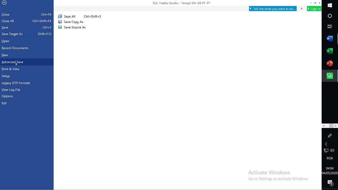Viewport: 338px width, 190px height.
Task: Choose Save Target As
Action: (x=26, y=34)
